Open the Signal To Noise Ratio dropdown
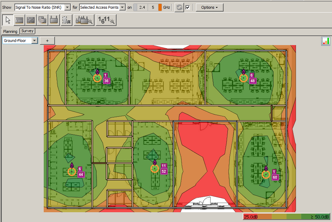Image resolution: width=332 pixels, height=222 pixels. 43,7
